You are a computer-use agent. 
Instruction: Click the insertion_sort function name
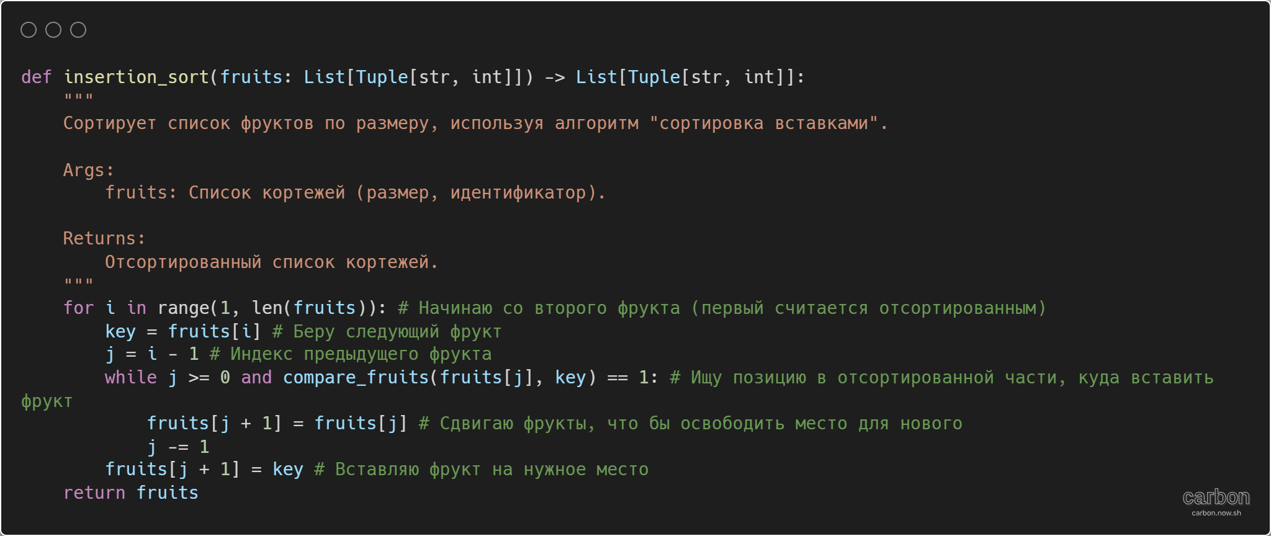137,77
